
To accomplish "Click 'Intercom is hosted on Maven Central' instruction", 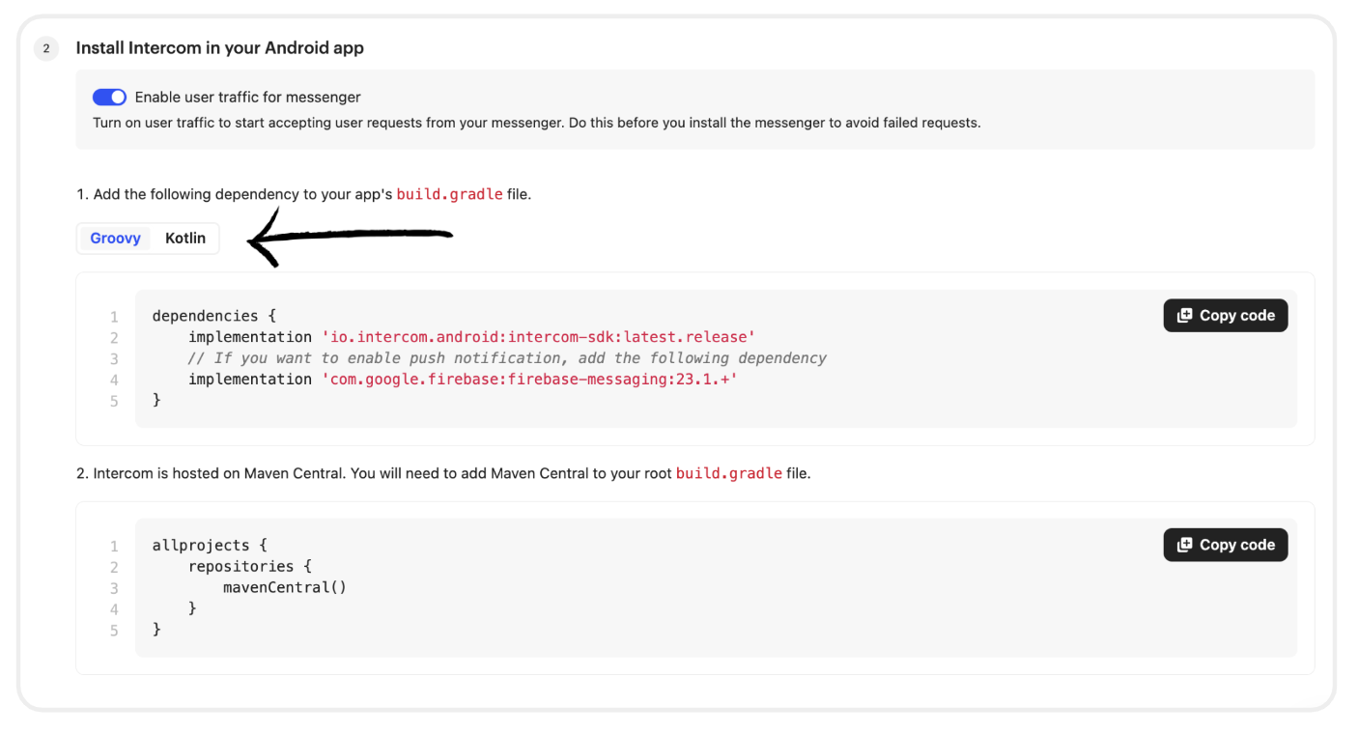I will click(x=443, y=474).
